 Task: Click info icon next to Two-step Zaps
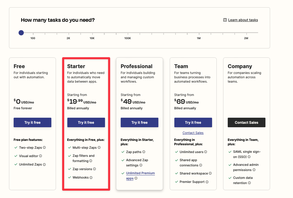coord(44,147)
